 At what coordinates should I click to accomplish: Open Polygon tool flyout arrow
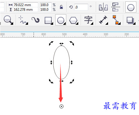click(x=77, y=24)
